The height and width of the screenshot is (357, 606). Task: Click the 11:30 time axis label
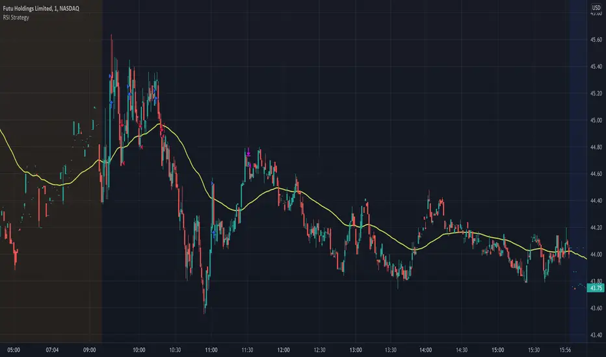coord(247,350)
